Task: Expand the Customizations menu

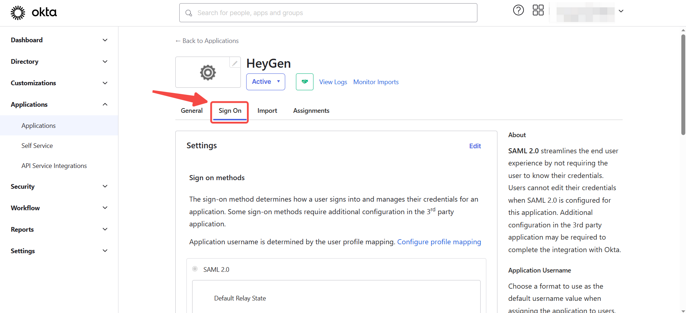Action: click(x=59, y=83)
